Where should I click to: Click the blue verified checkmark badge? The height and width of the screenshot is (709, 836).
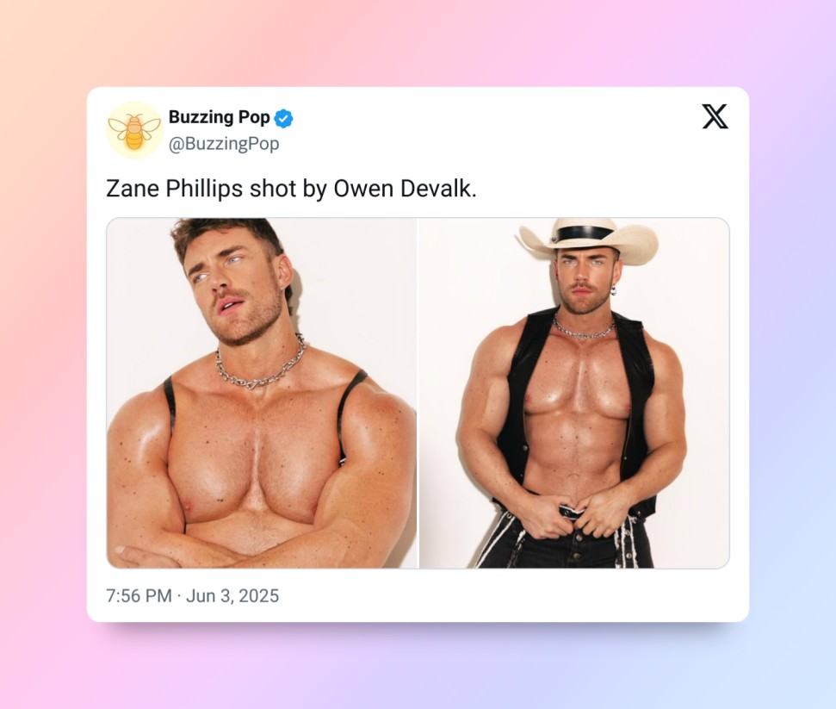[283, 118]
